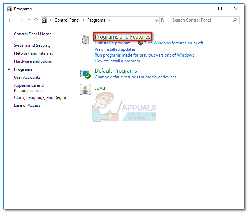
Task: Click the title bar Programs window icon
Action: 9,9
